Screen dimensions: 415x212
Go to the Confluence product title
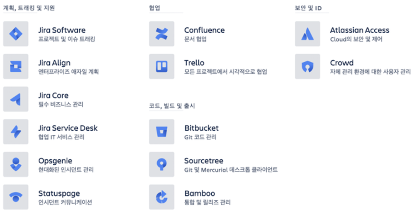pyautogui.click(x=205, y=30)
